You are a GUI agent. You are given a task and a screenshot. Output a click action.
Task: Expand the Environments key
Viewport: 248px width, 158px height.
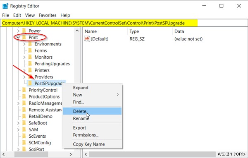click(24, 44)
